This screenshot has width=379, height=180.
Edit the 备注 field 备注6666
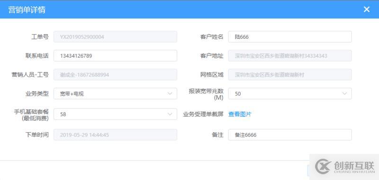(290, 135)
